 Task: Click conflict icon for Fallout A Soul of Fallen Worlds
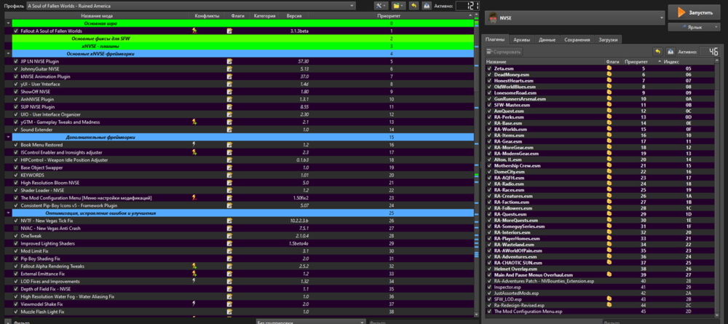194,31
